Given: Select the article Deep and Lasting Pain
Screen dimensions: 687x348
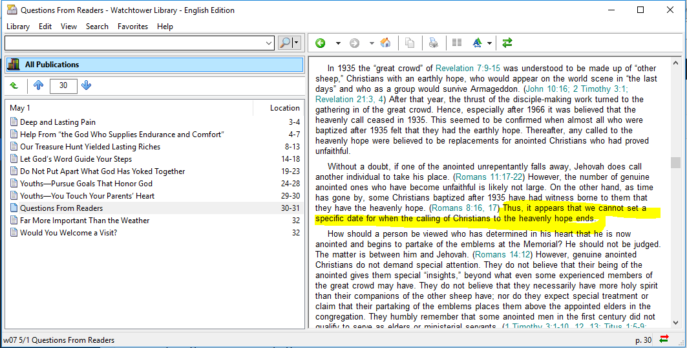Looking at the screenshot, I should pyautogui.click(x=58, y=122).
